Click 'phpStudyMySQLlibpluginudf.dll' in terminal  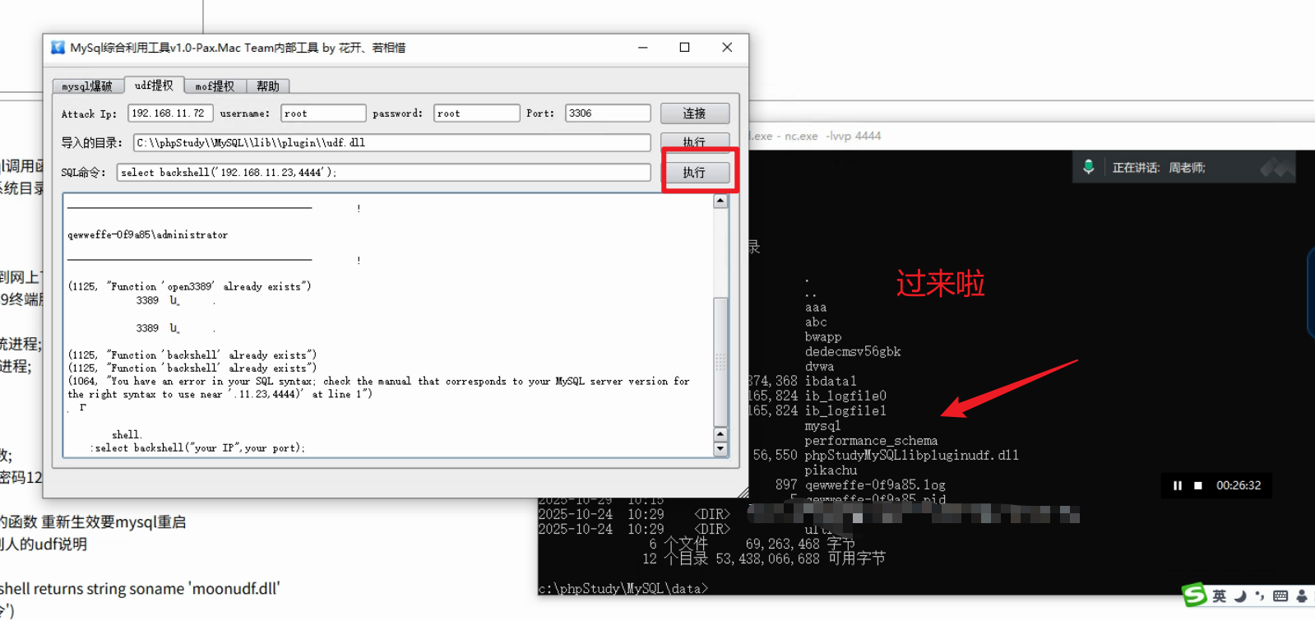pyautogui.click(x=911, y=456)
